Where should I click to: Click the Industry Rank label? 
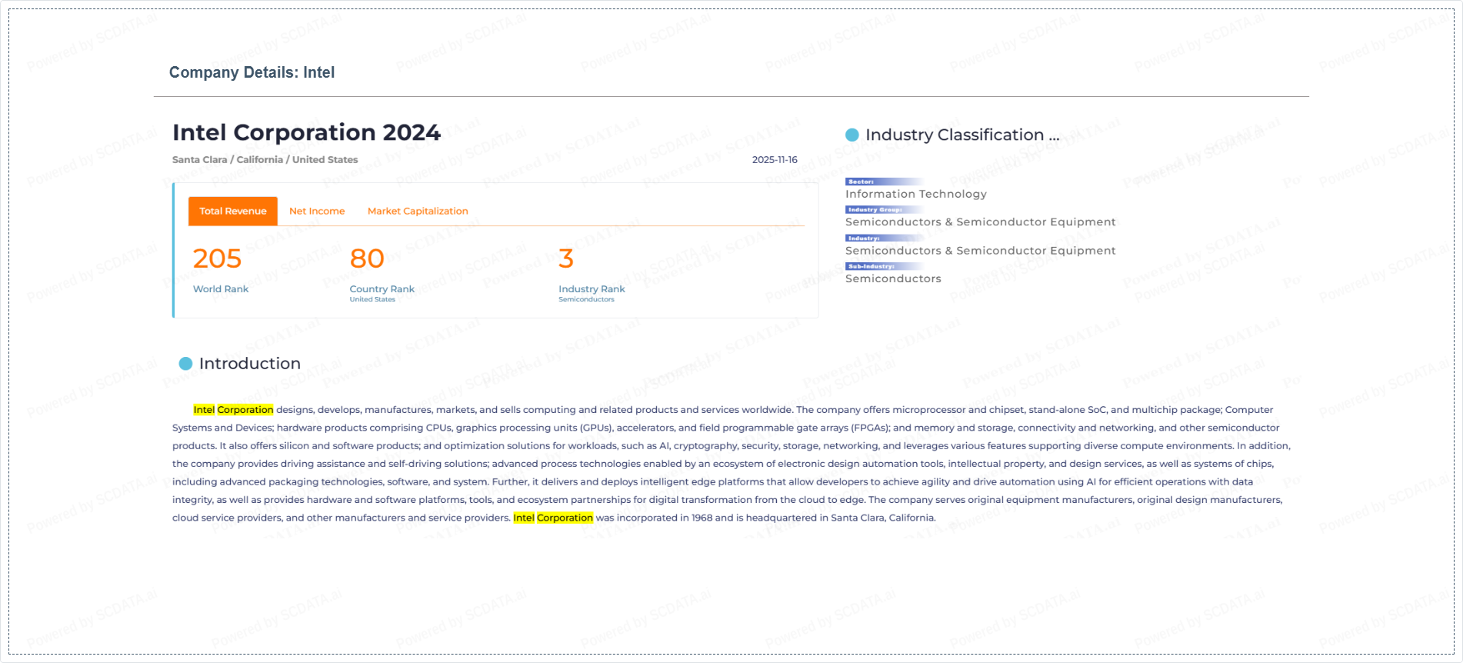[592, 289]
